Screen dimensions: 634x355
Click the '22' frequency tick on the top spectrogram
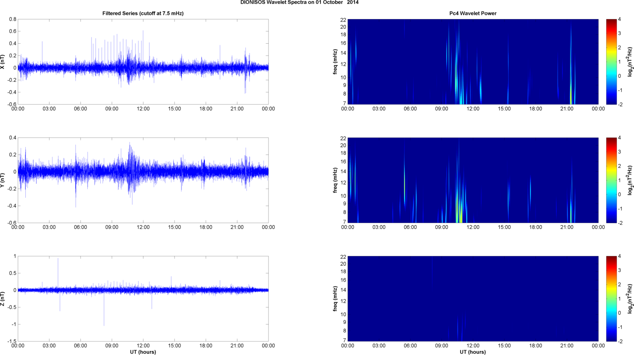coord(343,20)
